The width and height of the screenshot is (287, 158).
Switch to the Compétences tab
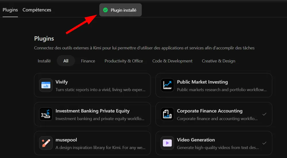click(37, 10)
